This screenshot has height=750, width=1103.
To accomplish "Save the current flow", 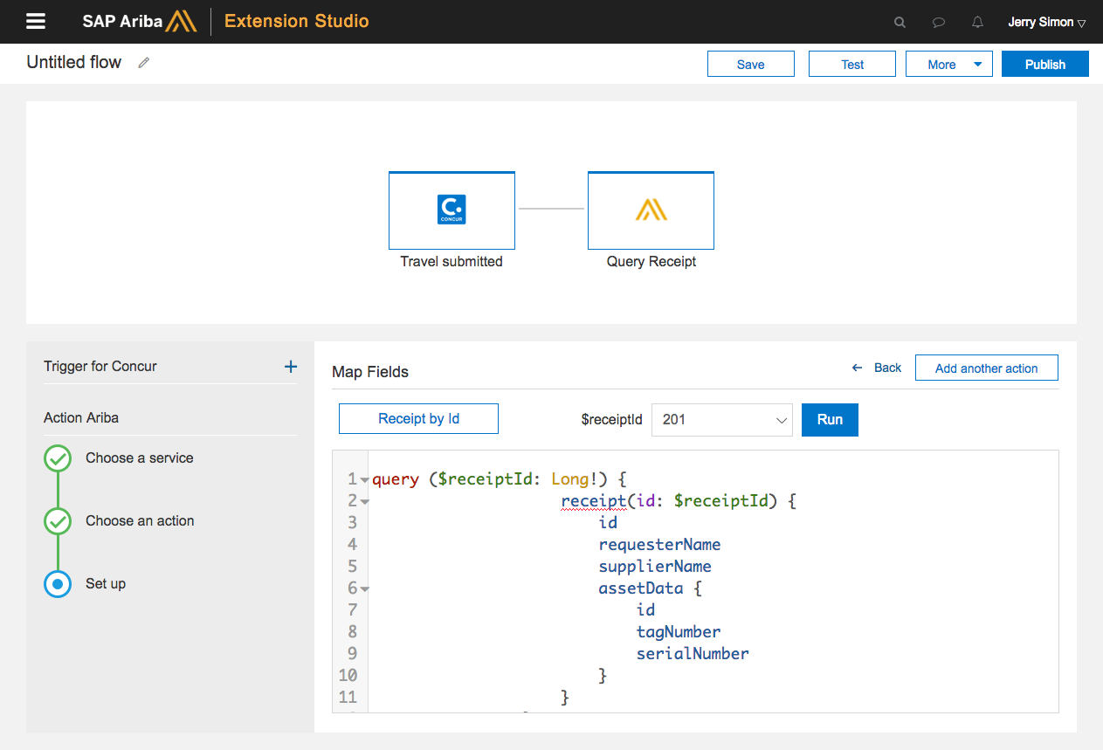I will [751, 64].
